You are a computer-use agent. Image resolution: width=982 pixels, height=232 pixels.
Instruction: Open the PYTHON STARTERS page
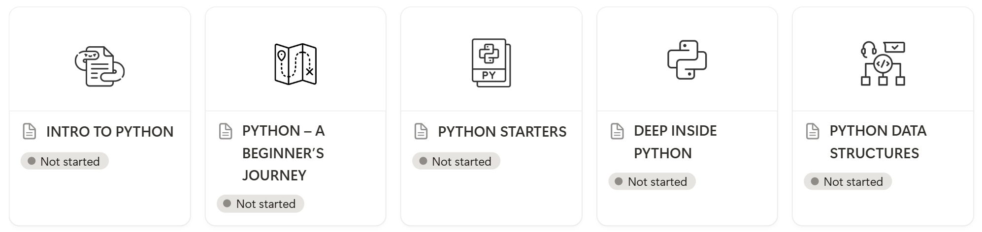[x=502, y=132]
